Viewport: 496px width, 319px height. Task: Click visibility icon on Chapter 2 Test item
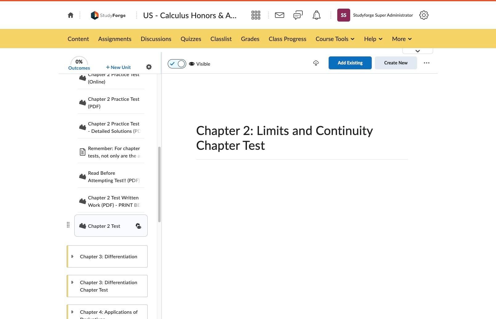tap(138, 226)
